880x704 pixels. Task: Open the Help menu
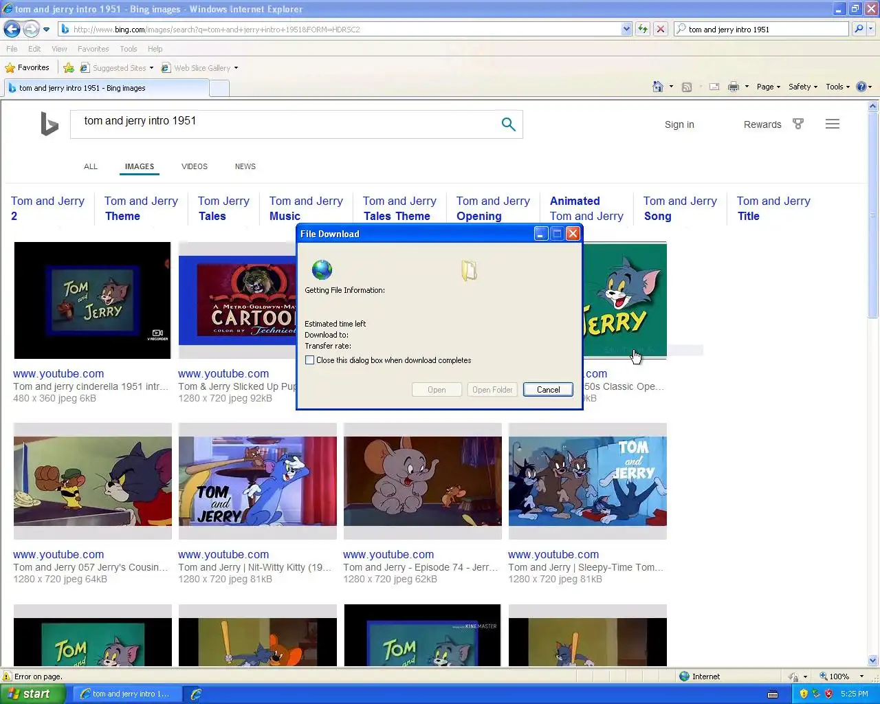[155, 49]
